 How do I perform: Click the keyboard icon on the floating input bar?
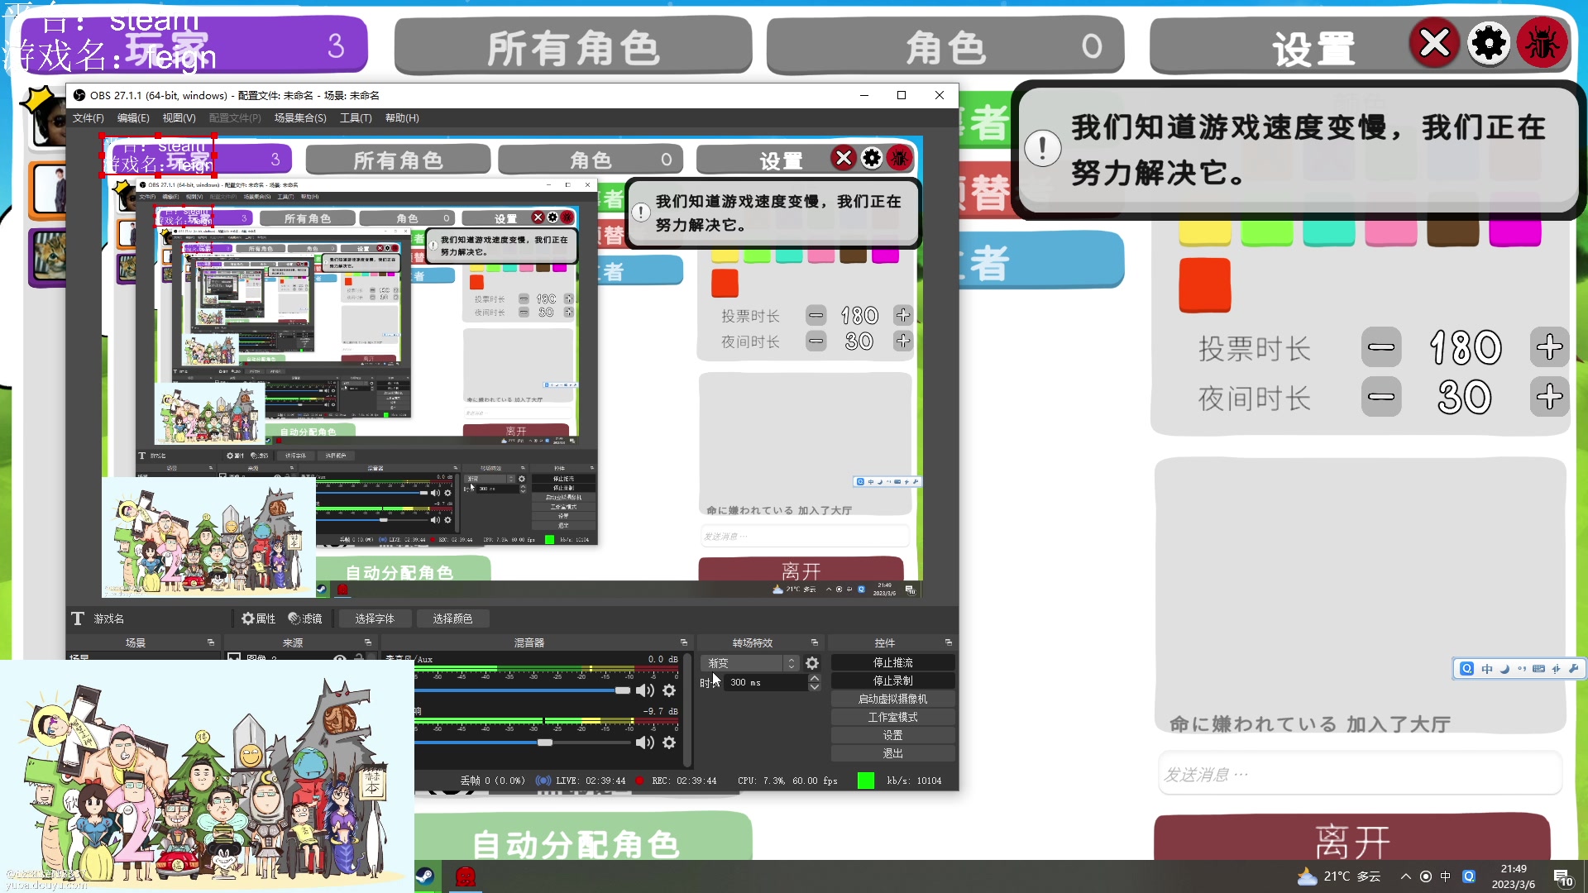pos(1538,669)
